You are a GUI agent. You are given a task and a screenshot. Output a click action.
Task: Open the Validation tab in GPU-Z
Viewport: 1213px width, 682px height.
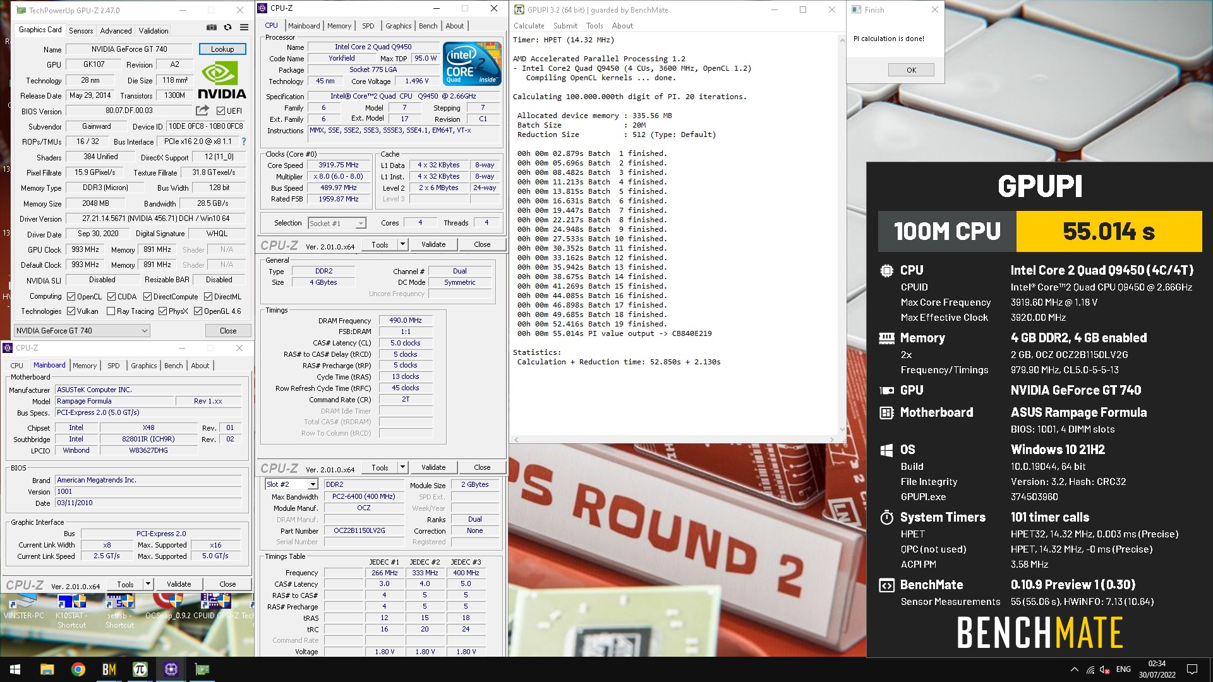tap(154, 30)
